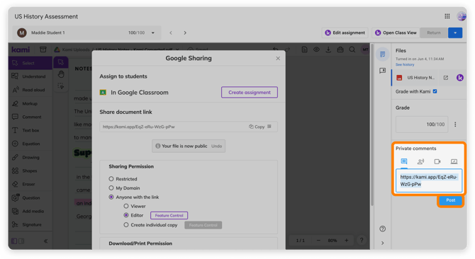Switch to voice comment tab
This screenshot has width=475, height=259.
pos(421,161)
